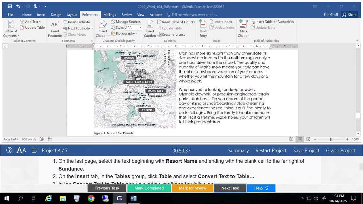Screen dimensions: 363x204
Task: Change citation Style from APA
Action: point(133,28)
